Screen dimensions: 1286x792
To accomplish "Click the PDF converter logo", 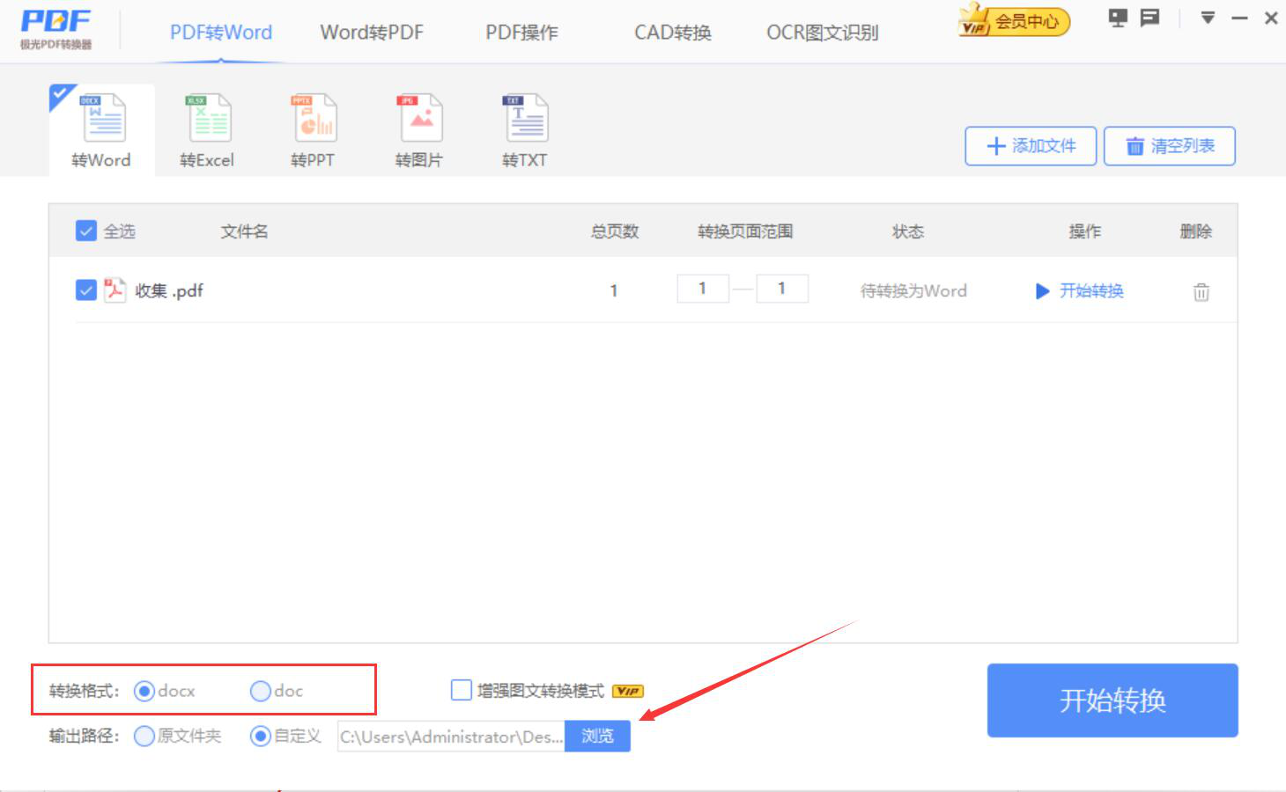I will [x=55, y=29].
